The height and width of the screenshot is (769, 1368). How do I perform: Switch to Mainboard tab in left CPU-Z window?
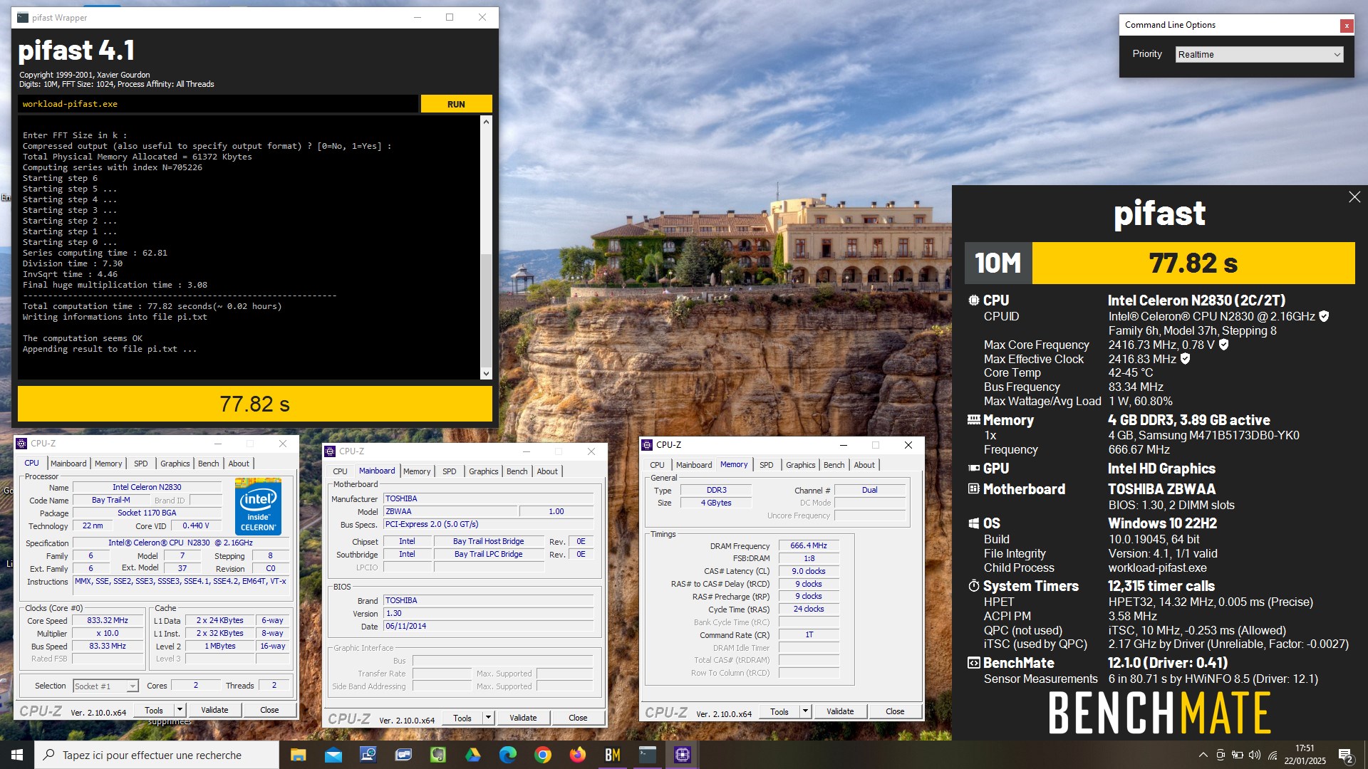(68, 464)
